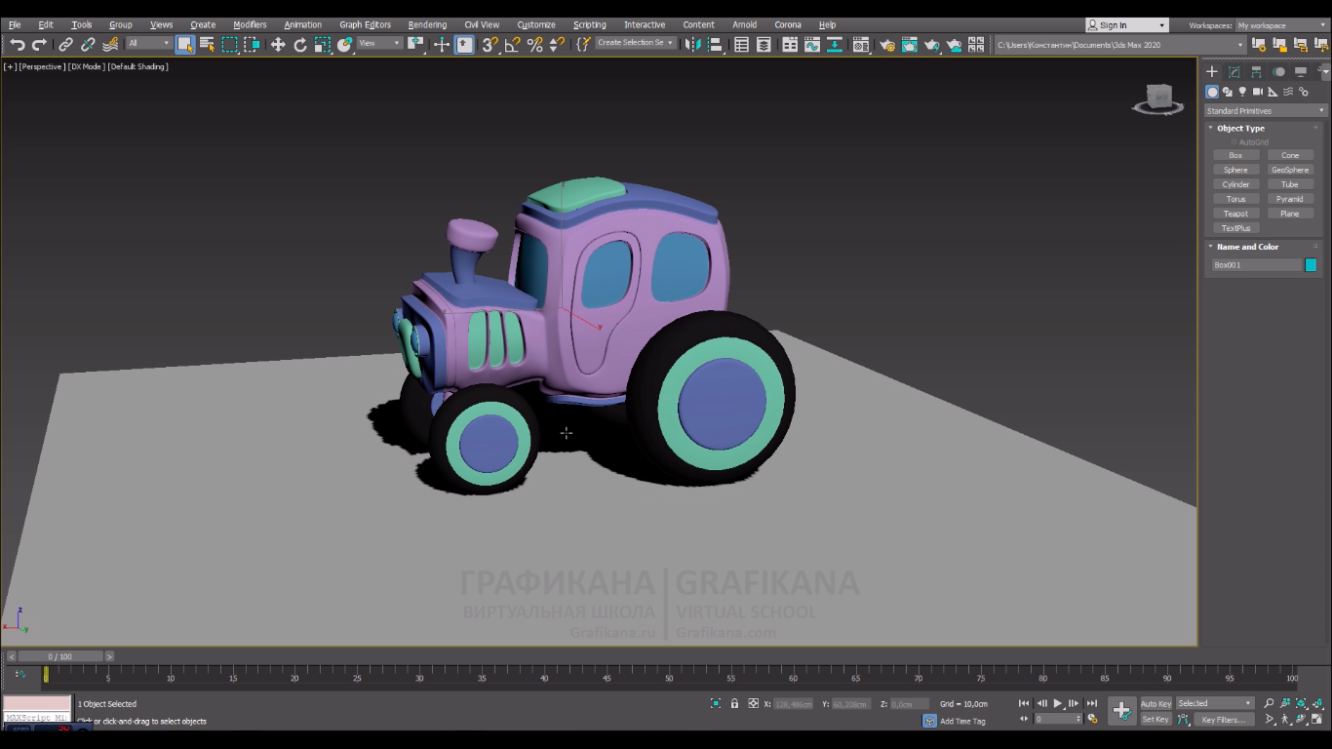Screen dimensions: 1332x749
Task: Open the Standard Primitives dropdown
Action: pyautogui.click(x=1265, y=110)
